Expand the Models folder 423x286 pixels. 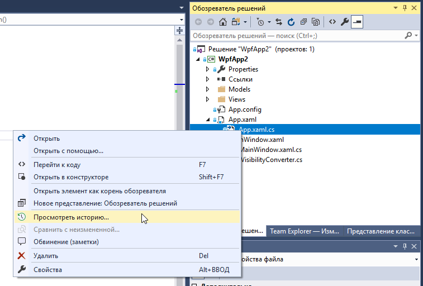point(207,89)
